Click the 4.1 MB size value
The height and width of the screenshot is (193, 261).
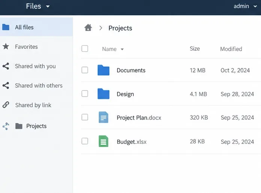click(x=198, y=94)
